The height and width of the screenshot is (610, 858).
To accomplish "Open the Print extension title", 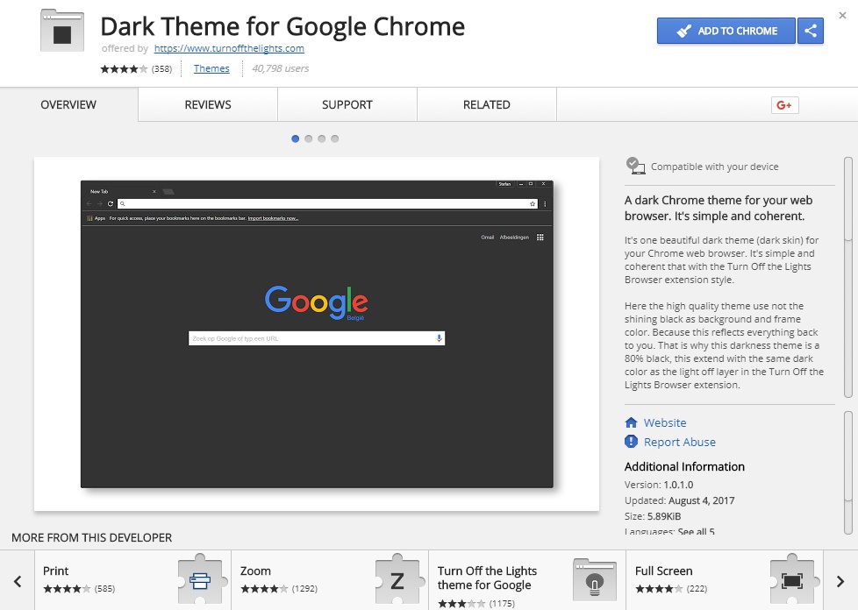I will pos(56,571).
